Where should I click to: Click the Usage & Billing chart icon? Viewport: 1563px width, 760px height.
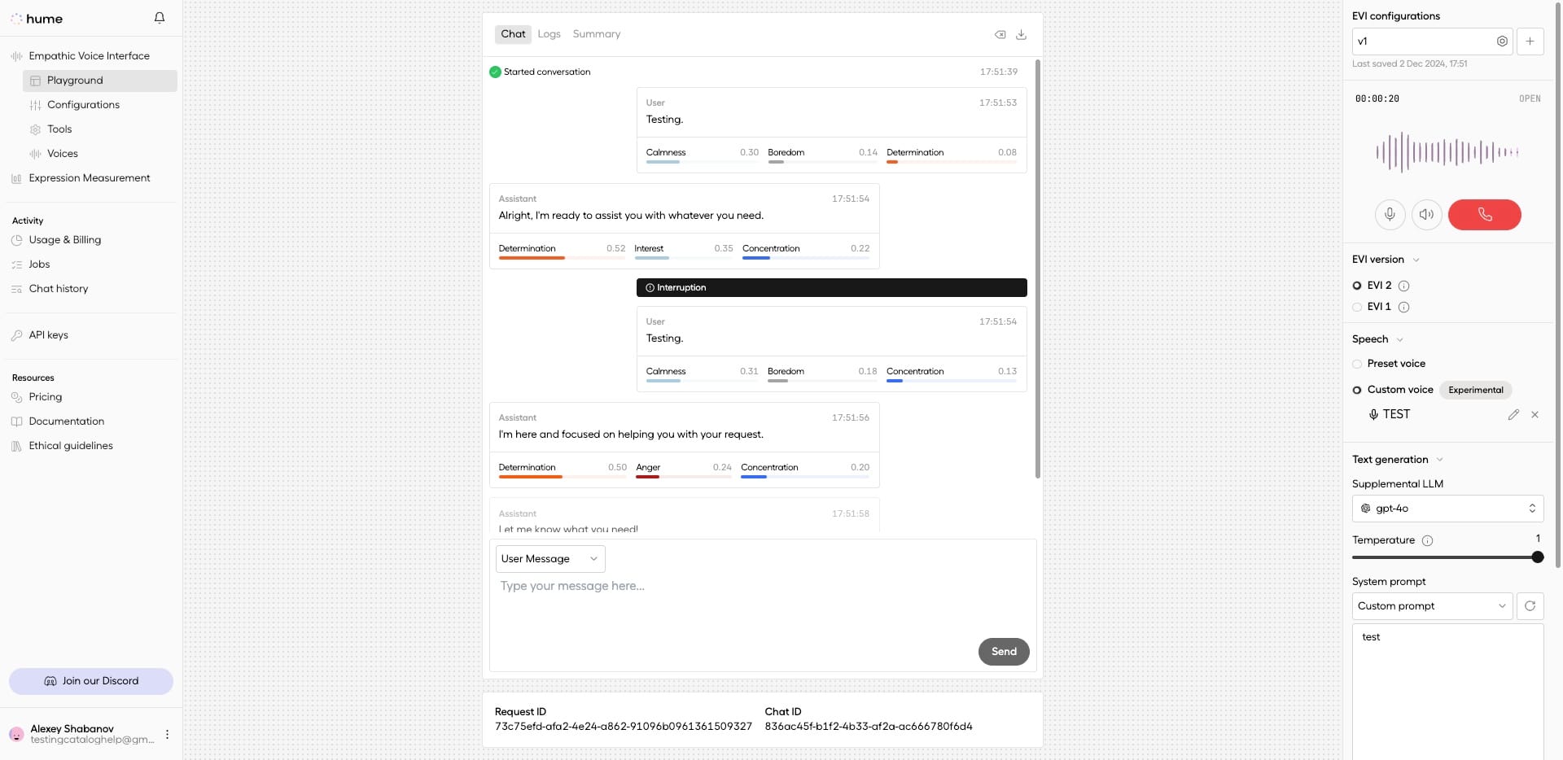coord(16,240)
